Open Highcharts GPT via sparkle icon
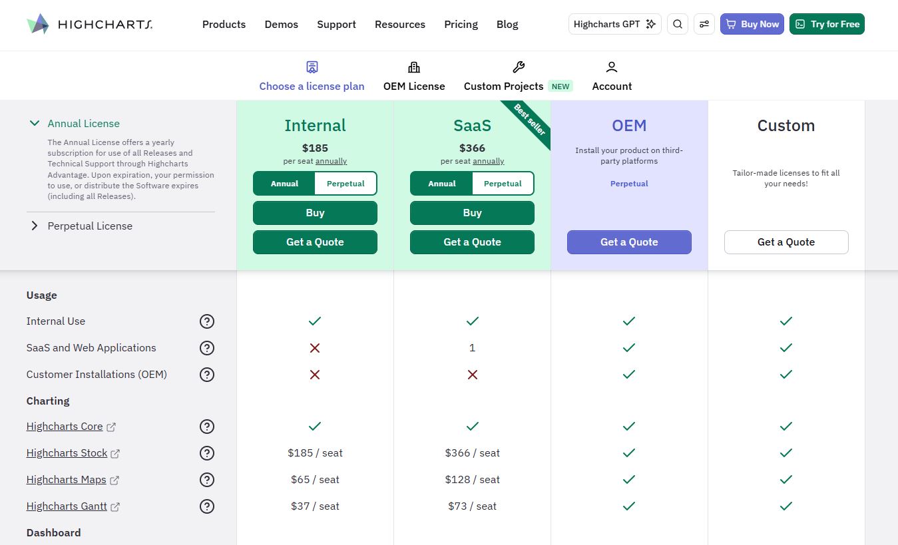The image size is (898, 545). click(x=650, y=23)
